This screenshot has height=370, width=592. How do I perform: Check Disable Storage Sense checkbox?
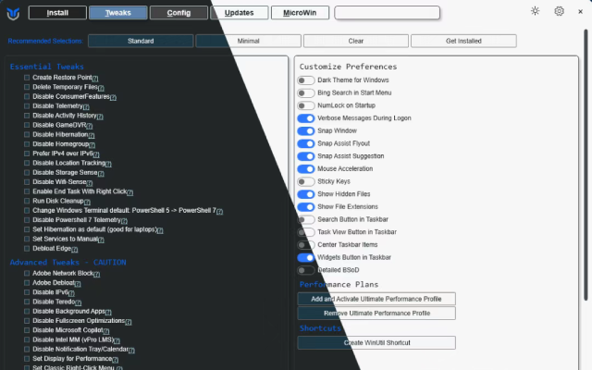pyautogui.click(x=27, y=173)
